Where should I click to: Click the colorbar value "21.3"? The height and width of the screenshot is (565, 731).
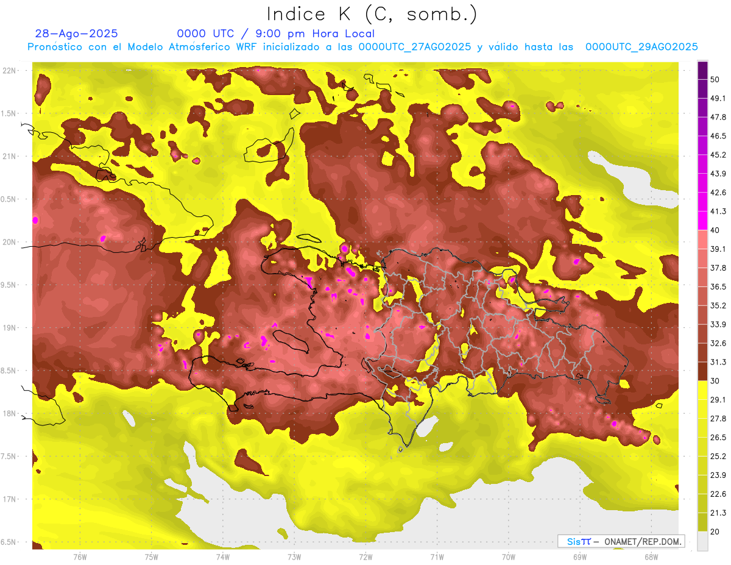coord(718,513)
